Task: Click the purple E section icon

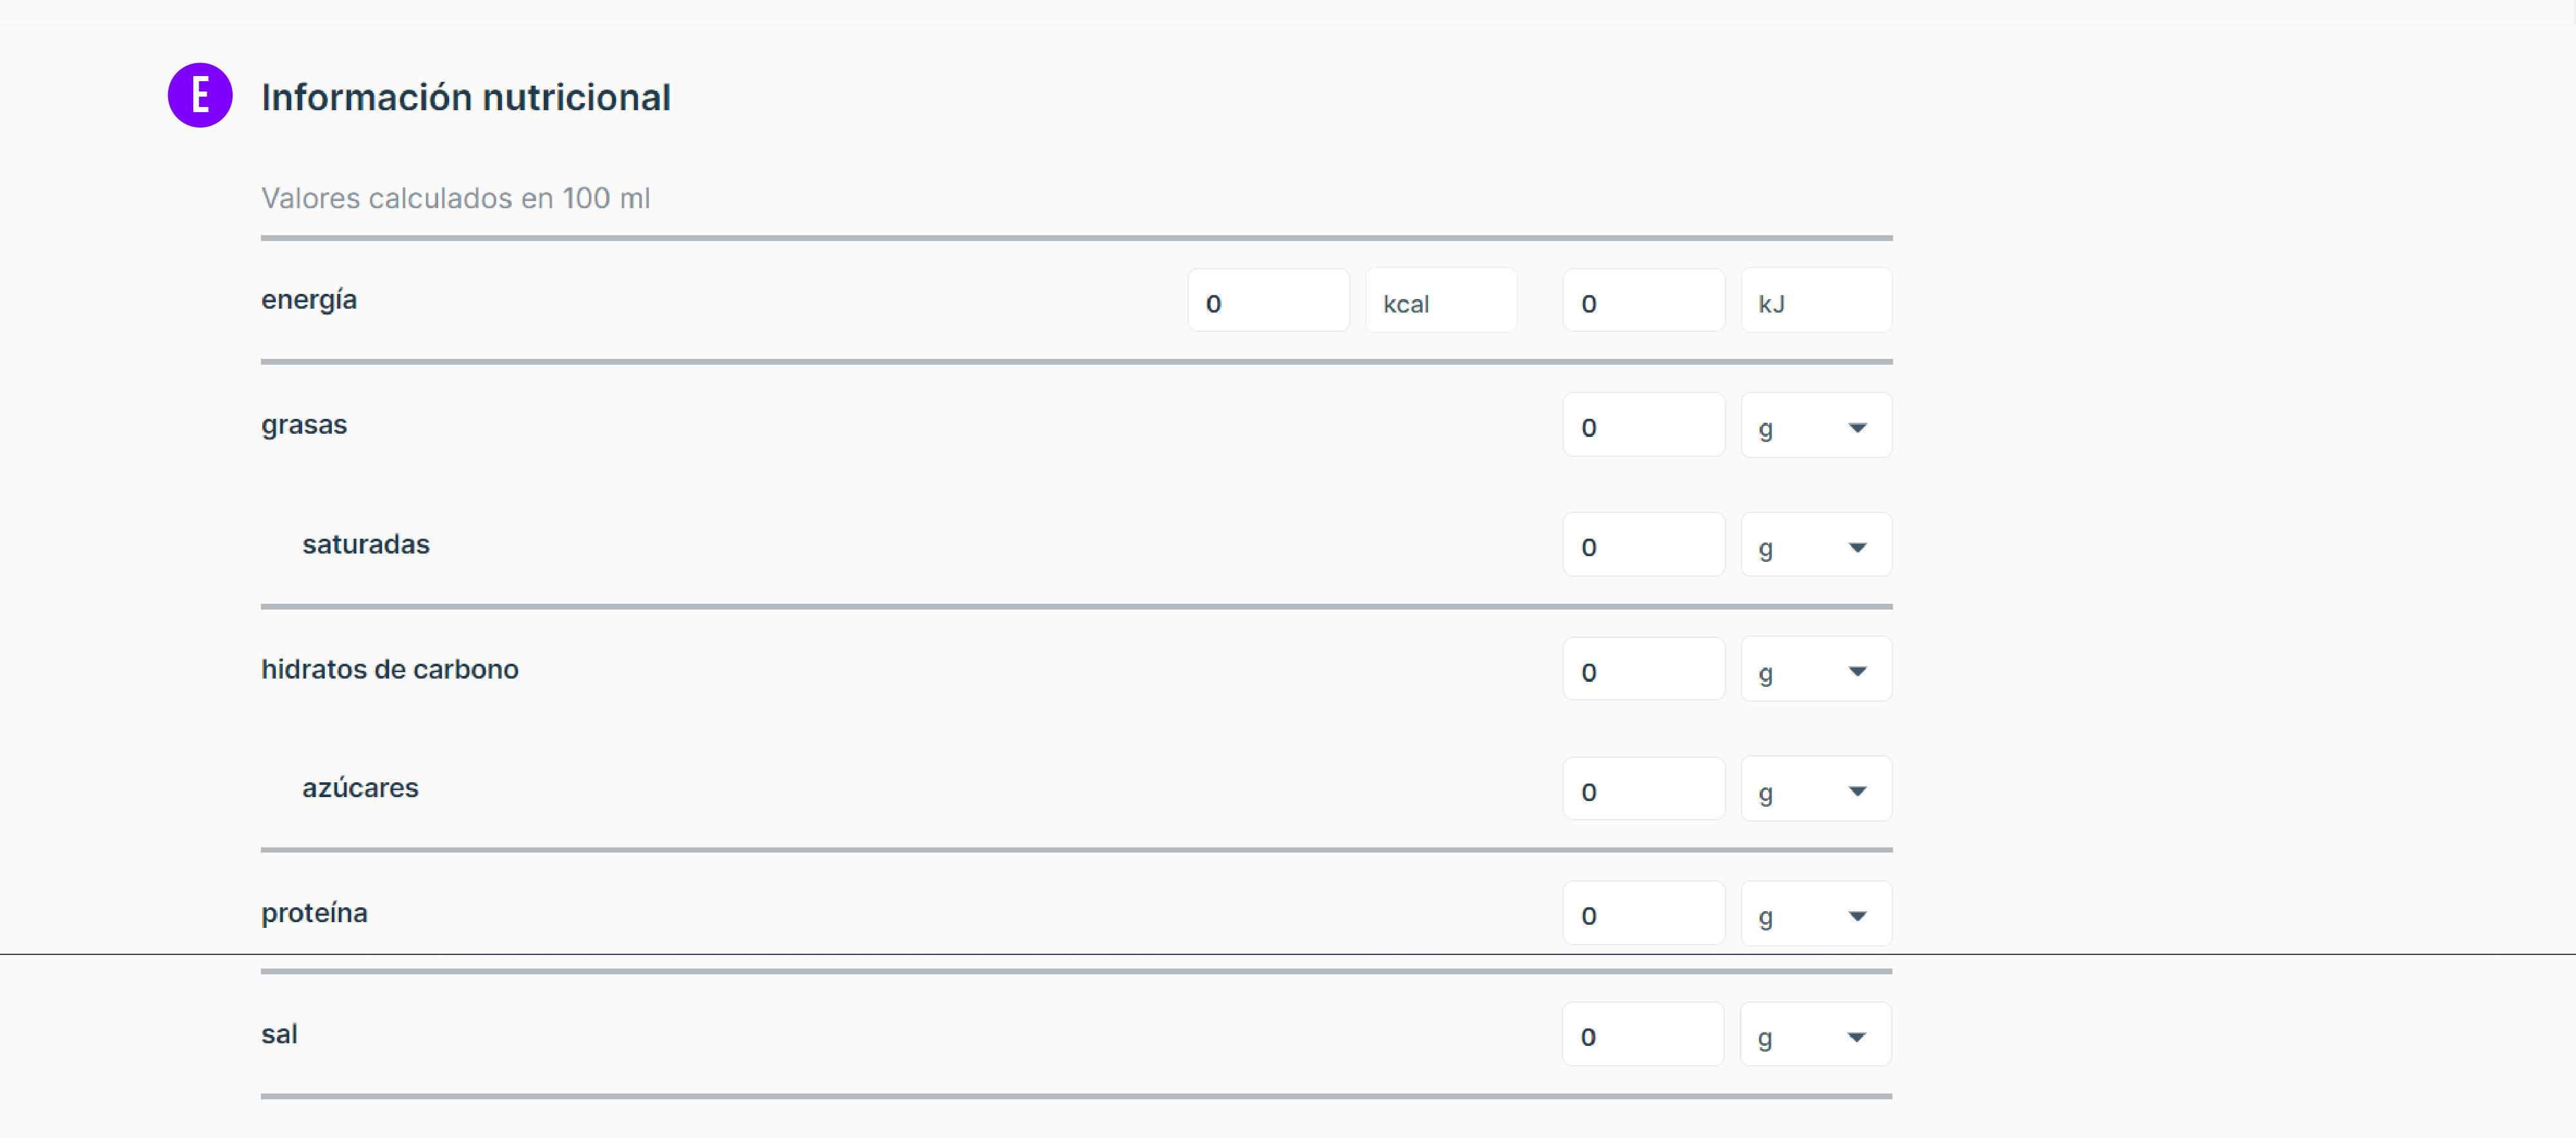Action: 200,96
